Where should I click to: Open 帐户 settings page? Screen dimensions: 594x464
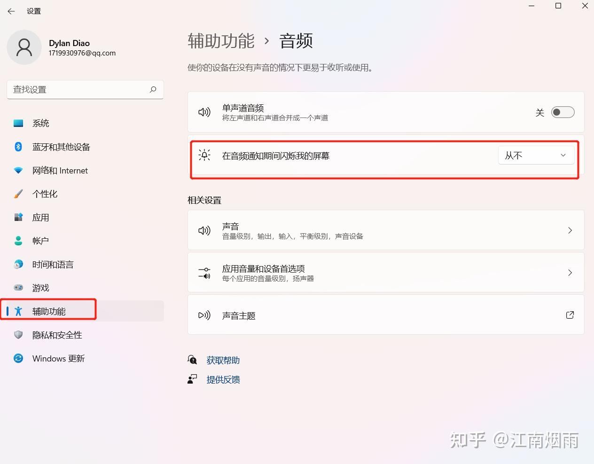[40, 241]
